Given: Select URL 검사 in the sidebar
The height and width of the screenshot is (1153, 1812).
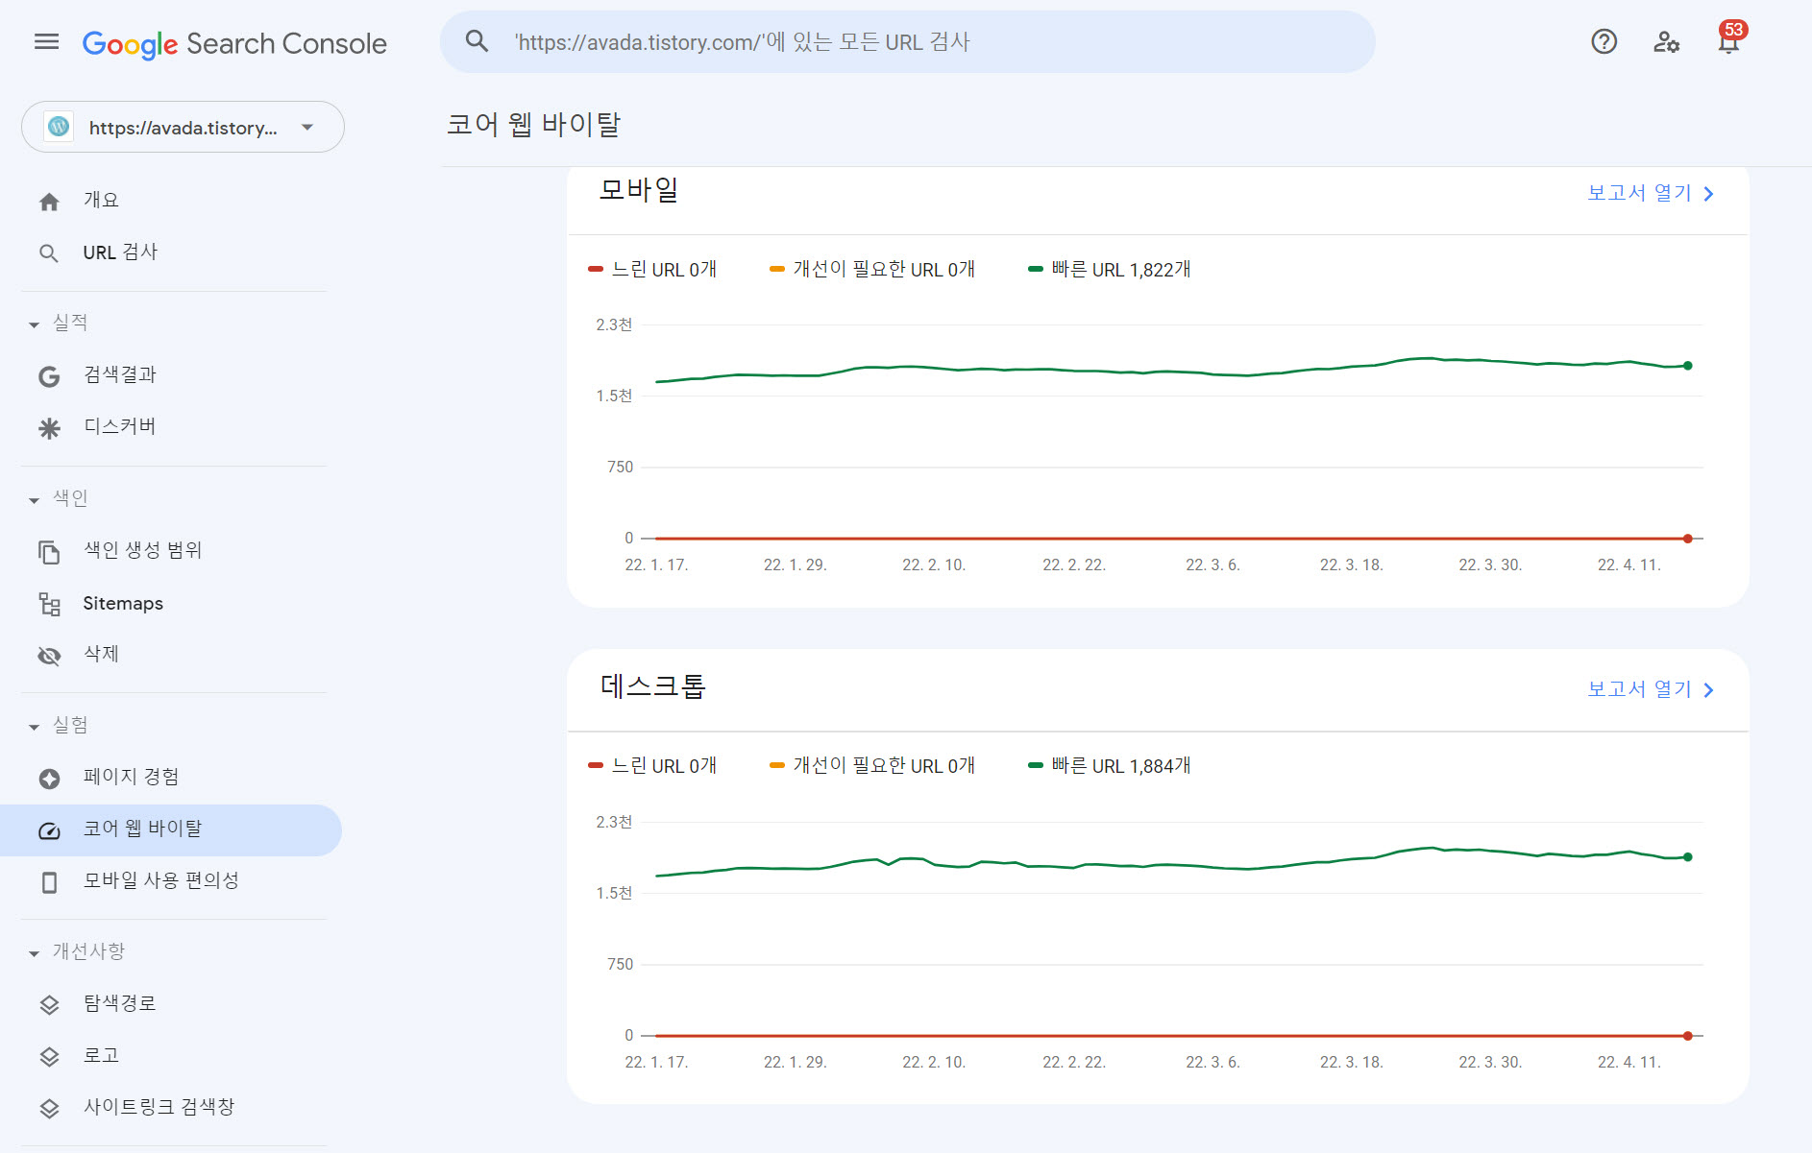Looking at the screenshot, I should tap(120, 252).
